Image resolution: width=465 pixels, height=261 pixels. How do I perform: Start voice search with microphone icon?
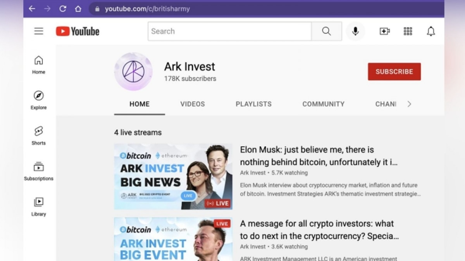click(355, 31)
